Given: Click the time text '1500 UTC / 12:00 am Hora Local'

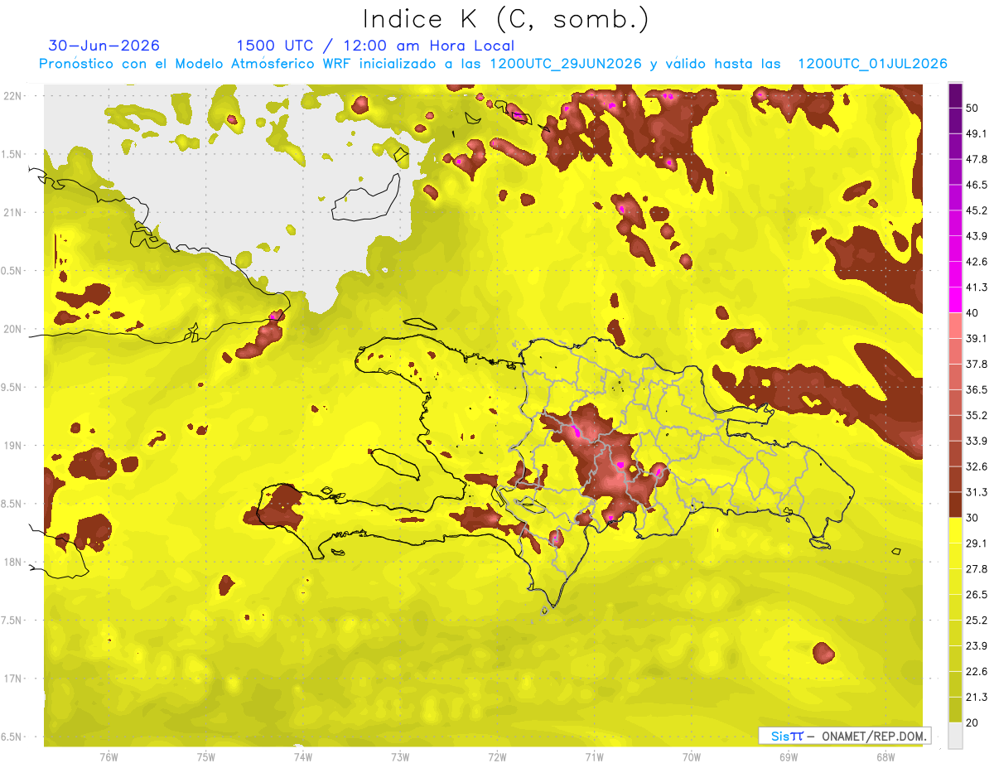Looking at the screenshot, I should [375, 46].
